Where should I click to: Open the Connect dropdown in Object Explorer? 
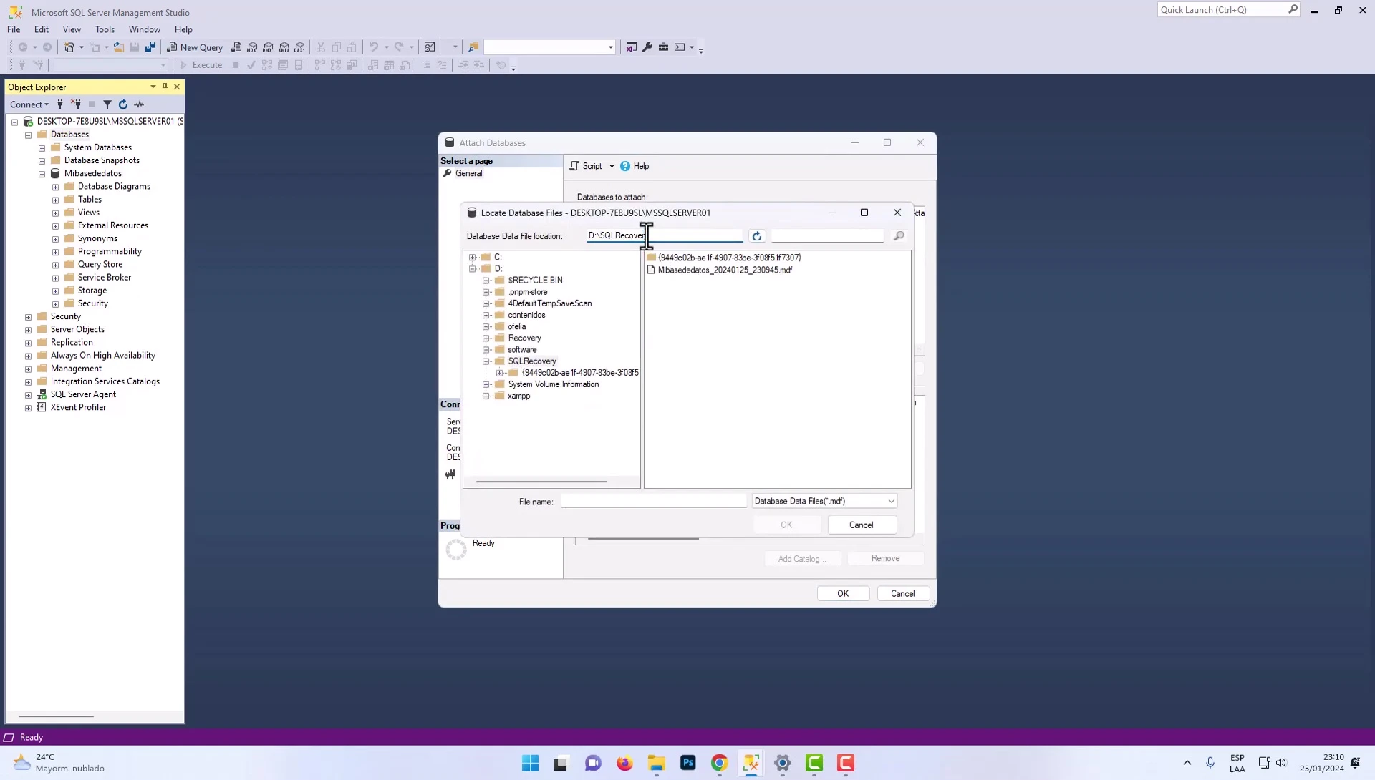point(29,104)
